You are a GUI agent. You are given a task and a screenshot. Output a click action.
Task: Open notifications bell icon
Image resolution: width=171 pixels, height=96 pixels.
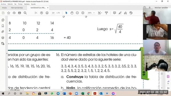(150, 7)
